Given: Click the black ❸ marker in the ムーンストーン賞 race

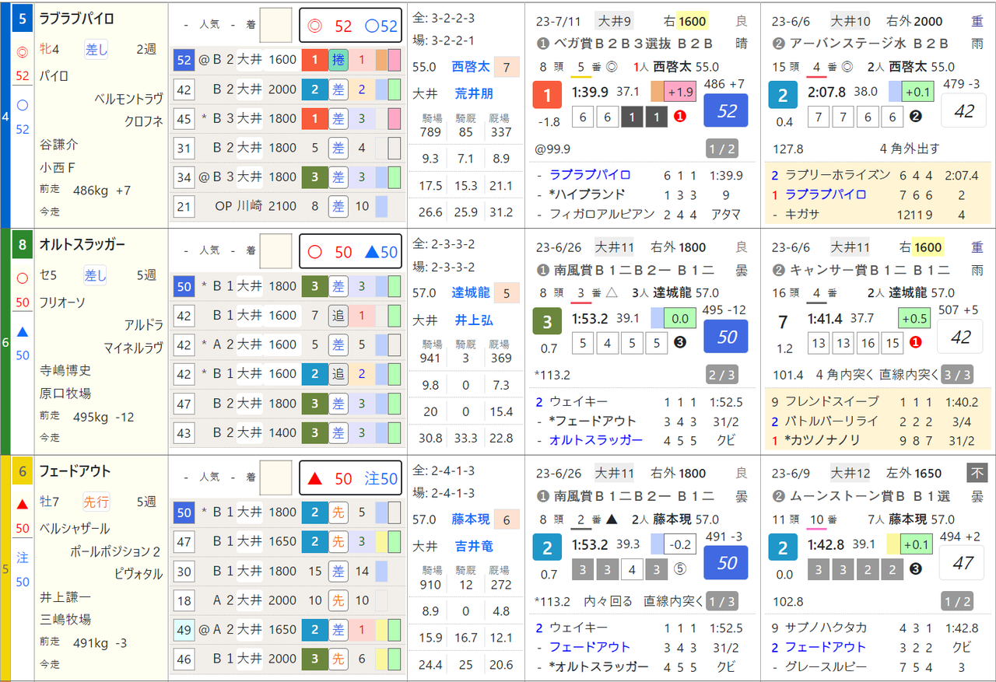Looking at the screenshot, I should 916,569.
